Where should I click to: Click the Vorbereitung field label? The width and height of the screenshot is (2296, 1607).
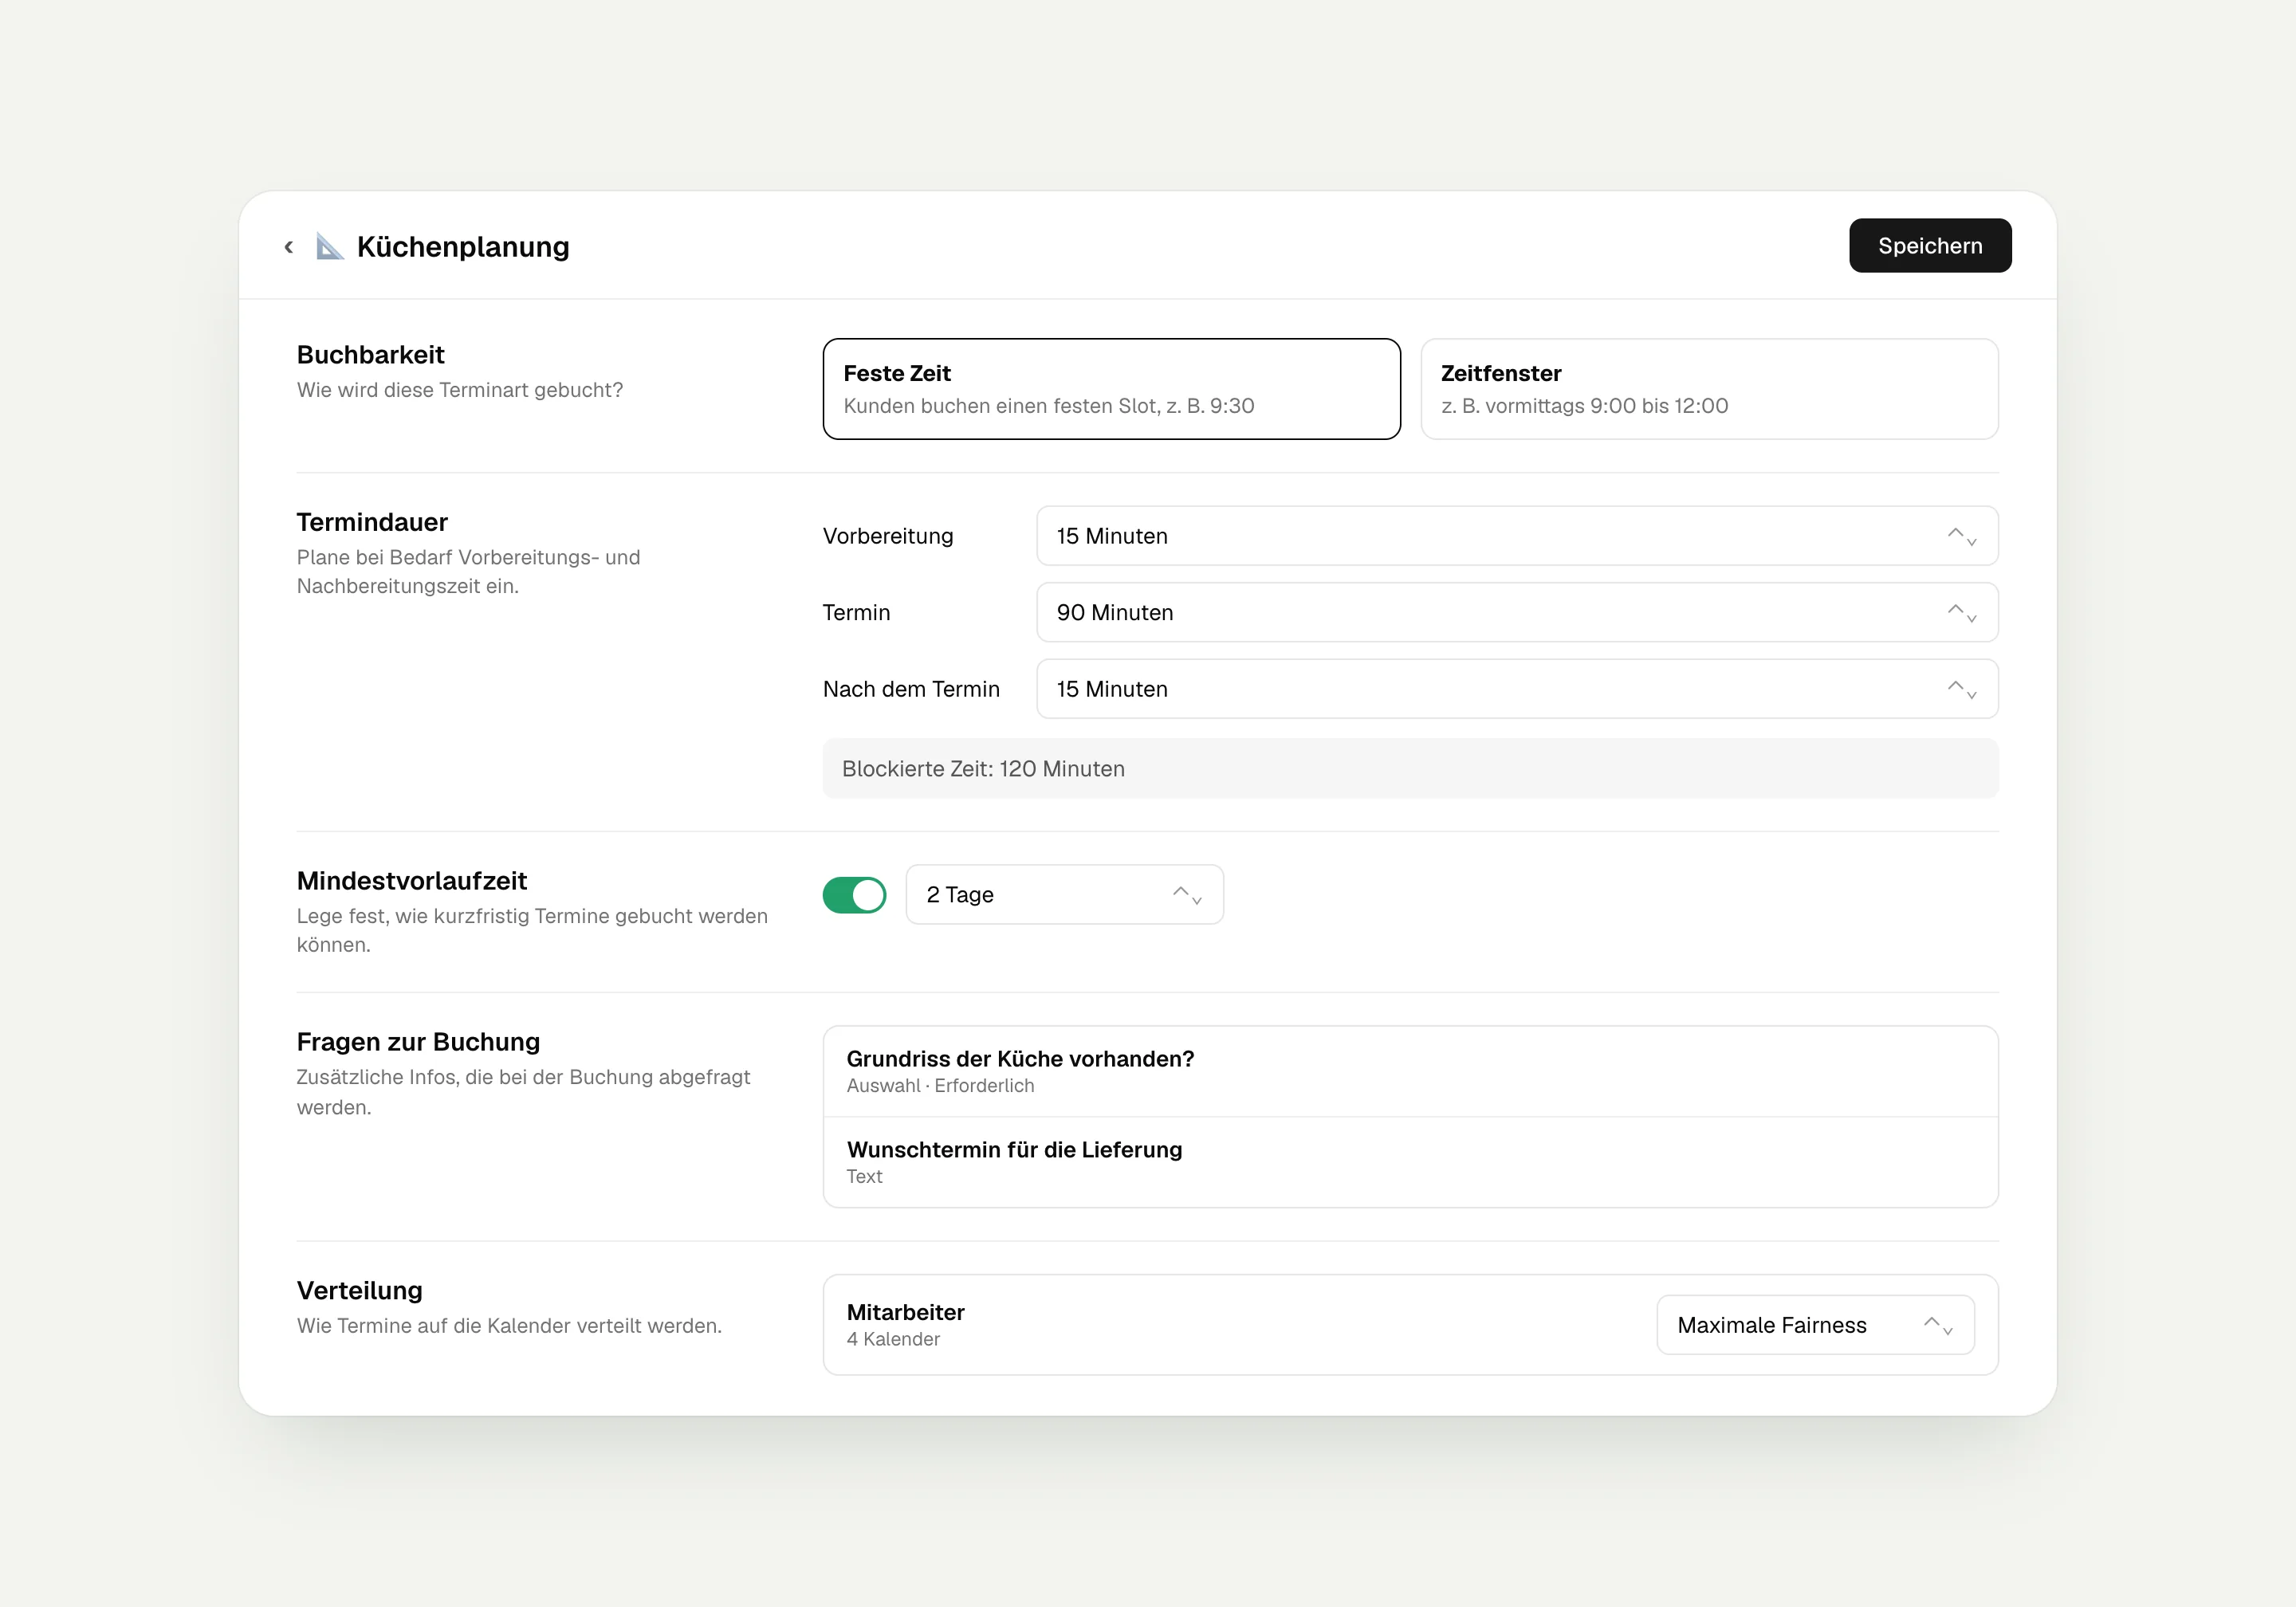(x=888, y=536)
